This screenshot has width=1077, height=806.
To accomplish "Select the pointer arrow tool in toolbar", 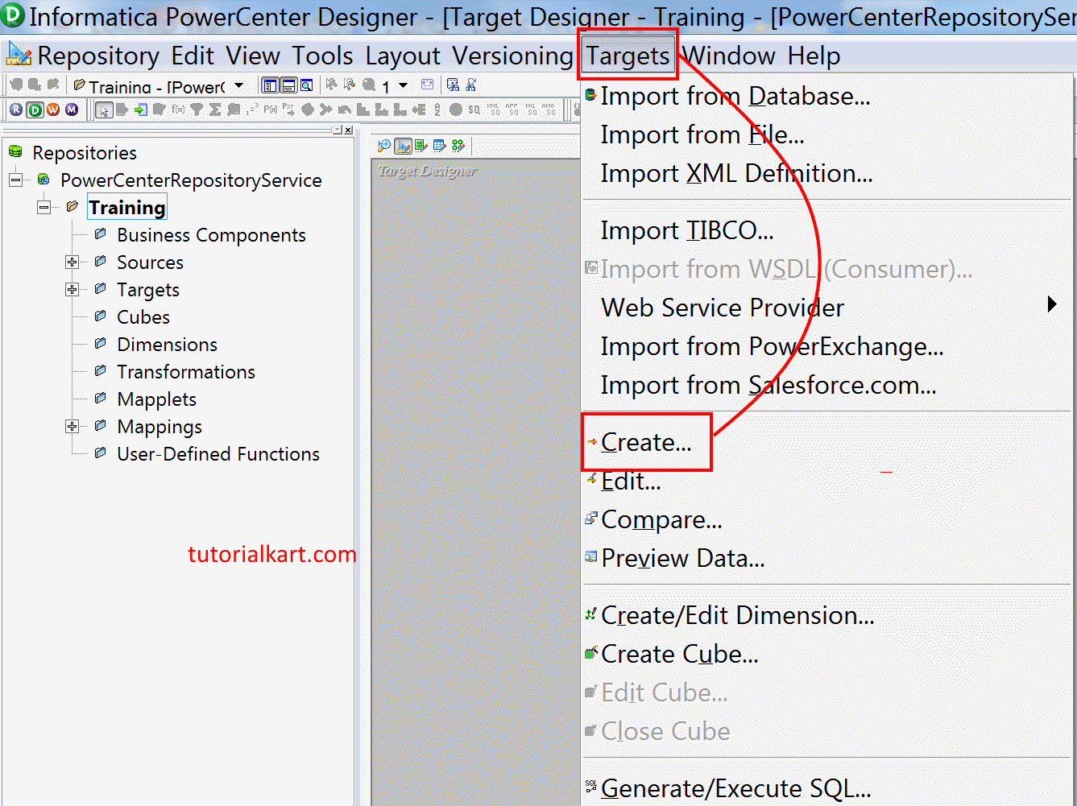I will point(105,111).
